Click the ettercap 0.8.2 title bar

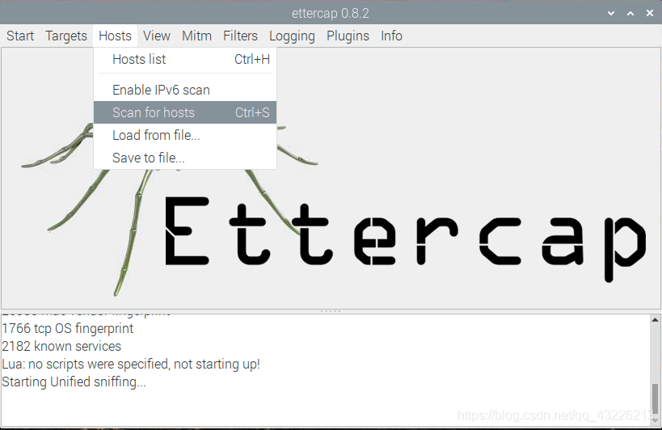click(330, 13)
